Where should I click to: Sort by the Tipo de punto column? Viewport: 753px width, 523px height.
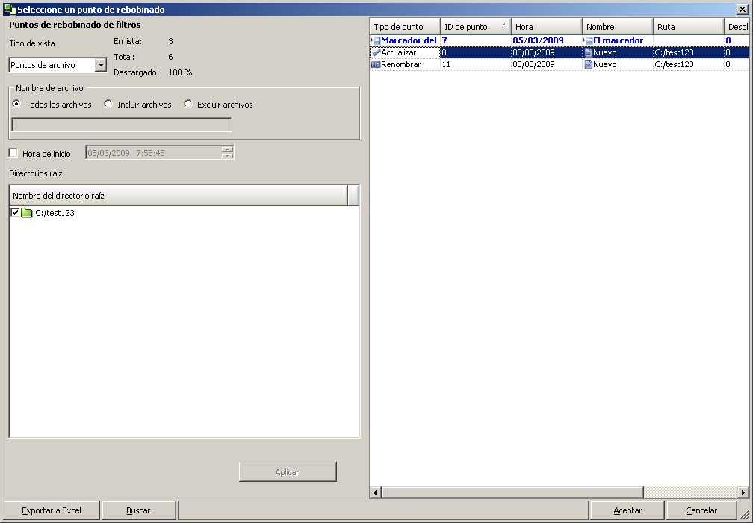click(405, 27)
